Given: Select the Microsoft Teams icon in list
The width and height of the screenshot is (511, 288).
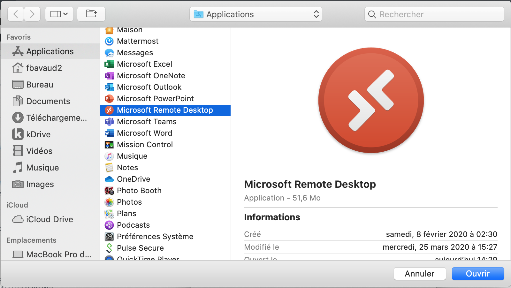Looking at the screenshot, I should coord(109,122).
